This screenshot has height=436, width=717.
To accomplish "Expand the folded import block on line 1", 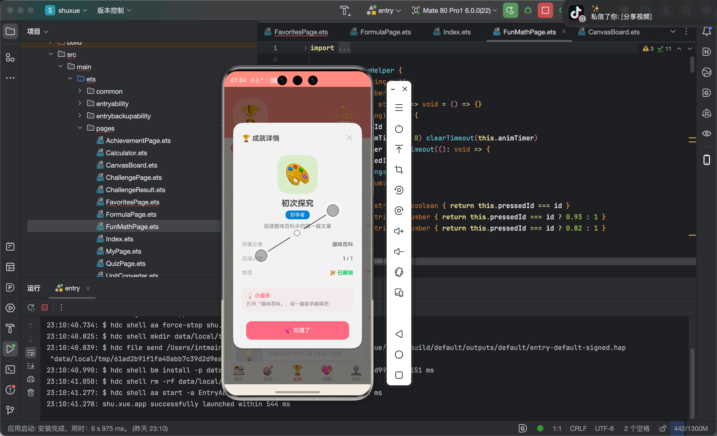I will (x=305, y=48).
